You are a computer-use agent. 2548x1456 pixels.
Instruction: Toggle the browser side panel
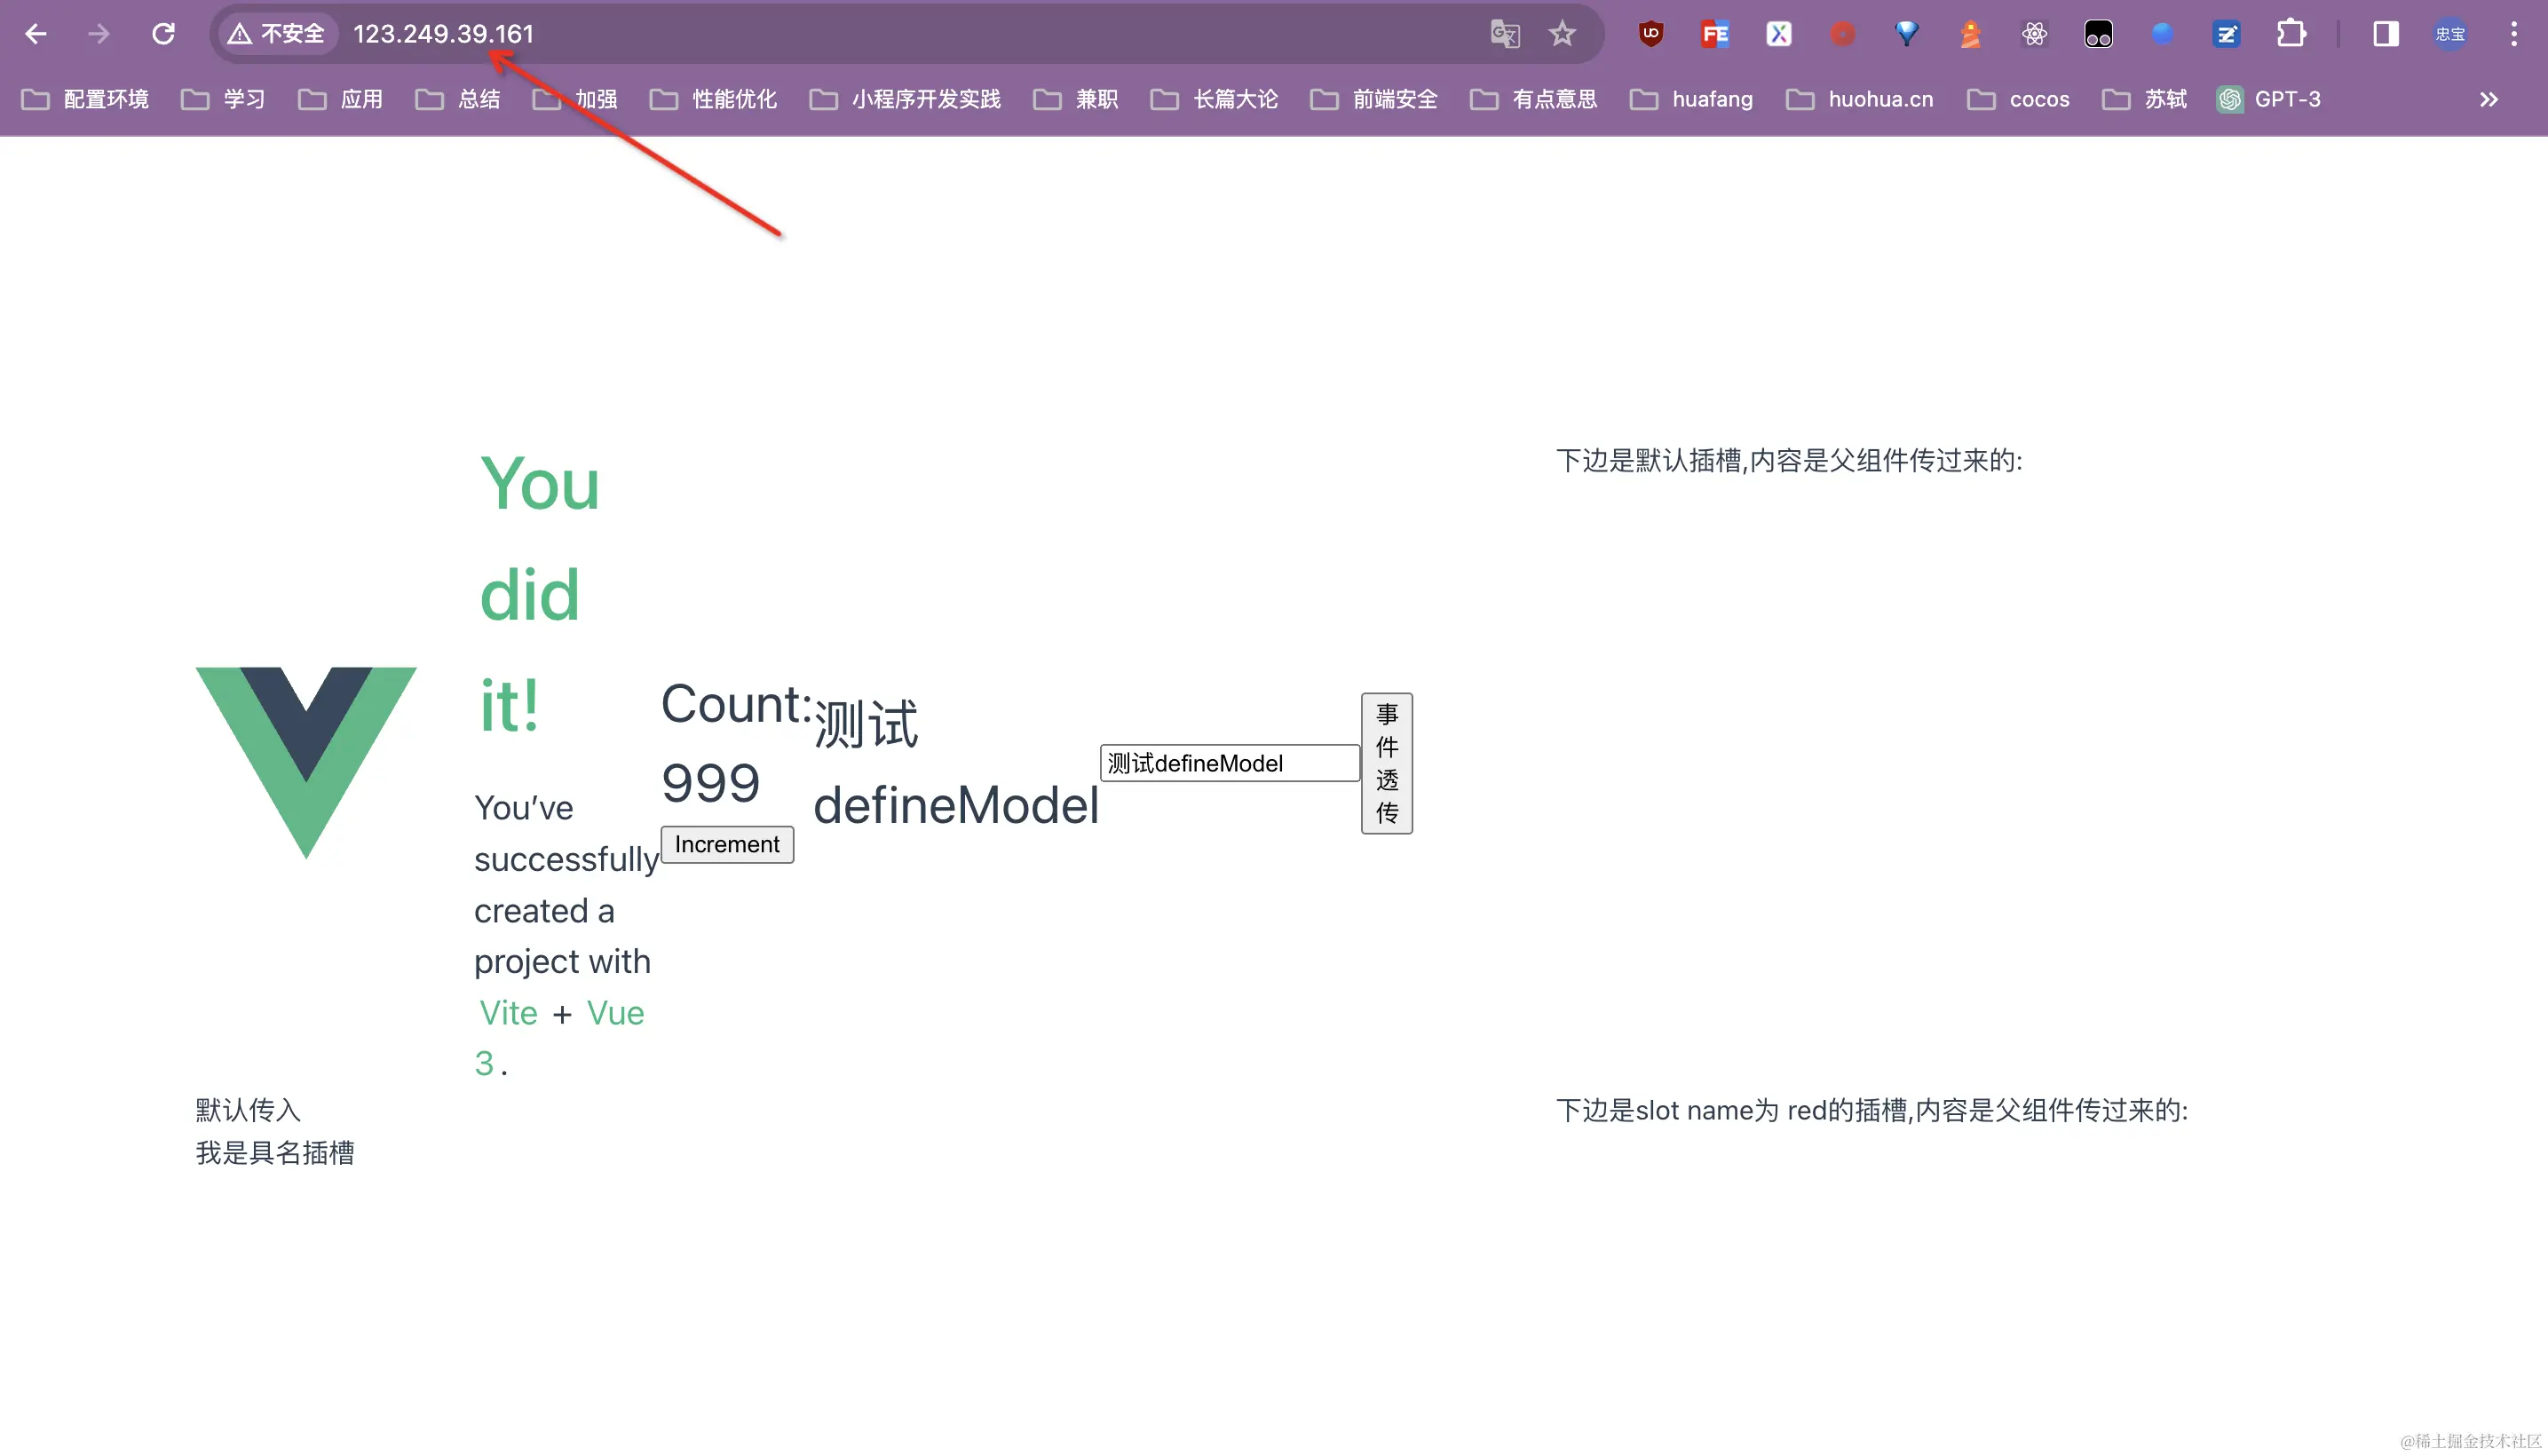click(2386, 34)
